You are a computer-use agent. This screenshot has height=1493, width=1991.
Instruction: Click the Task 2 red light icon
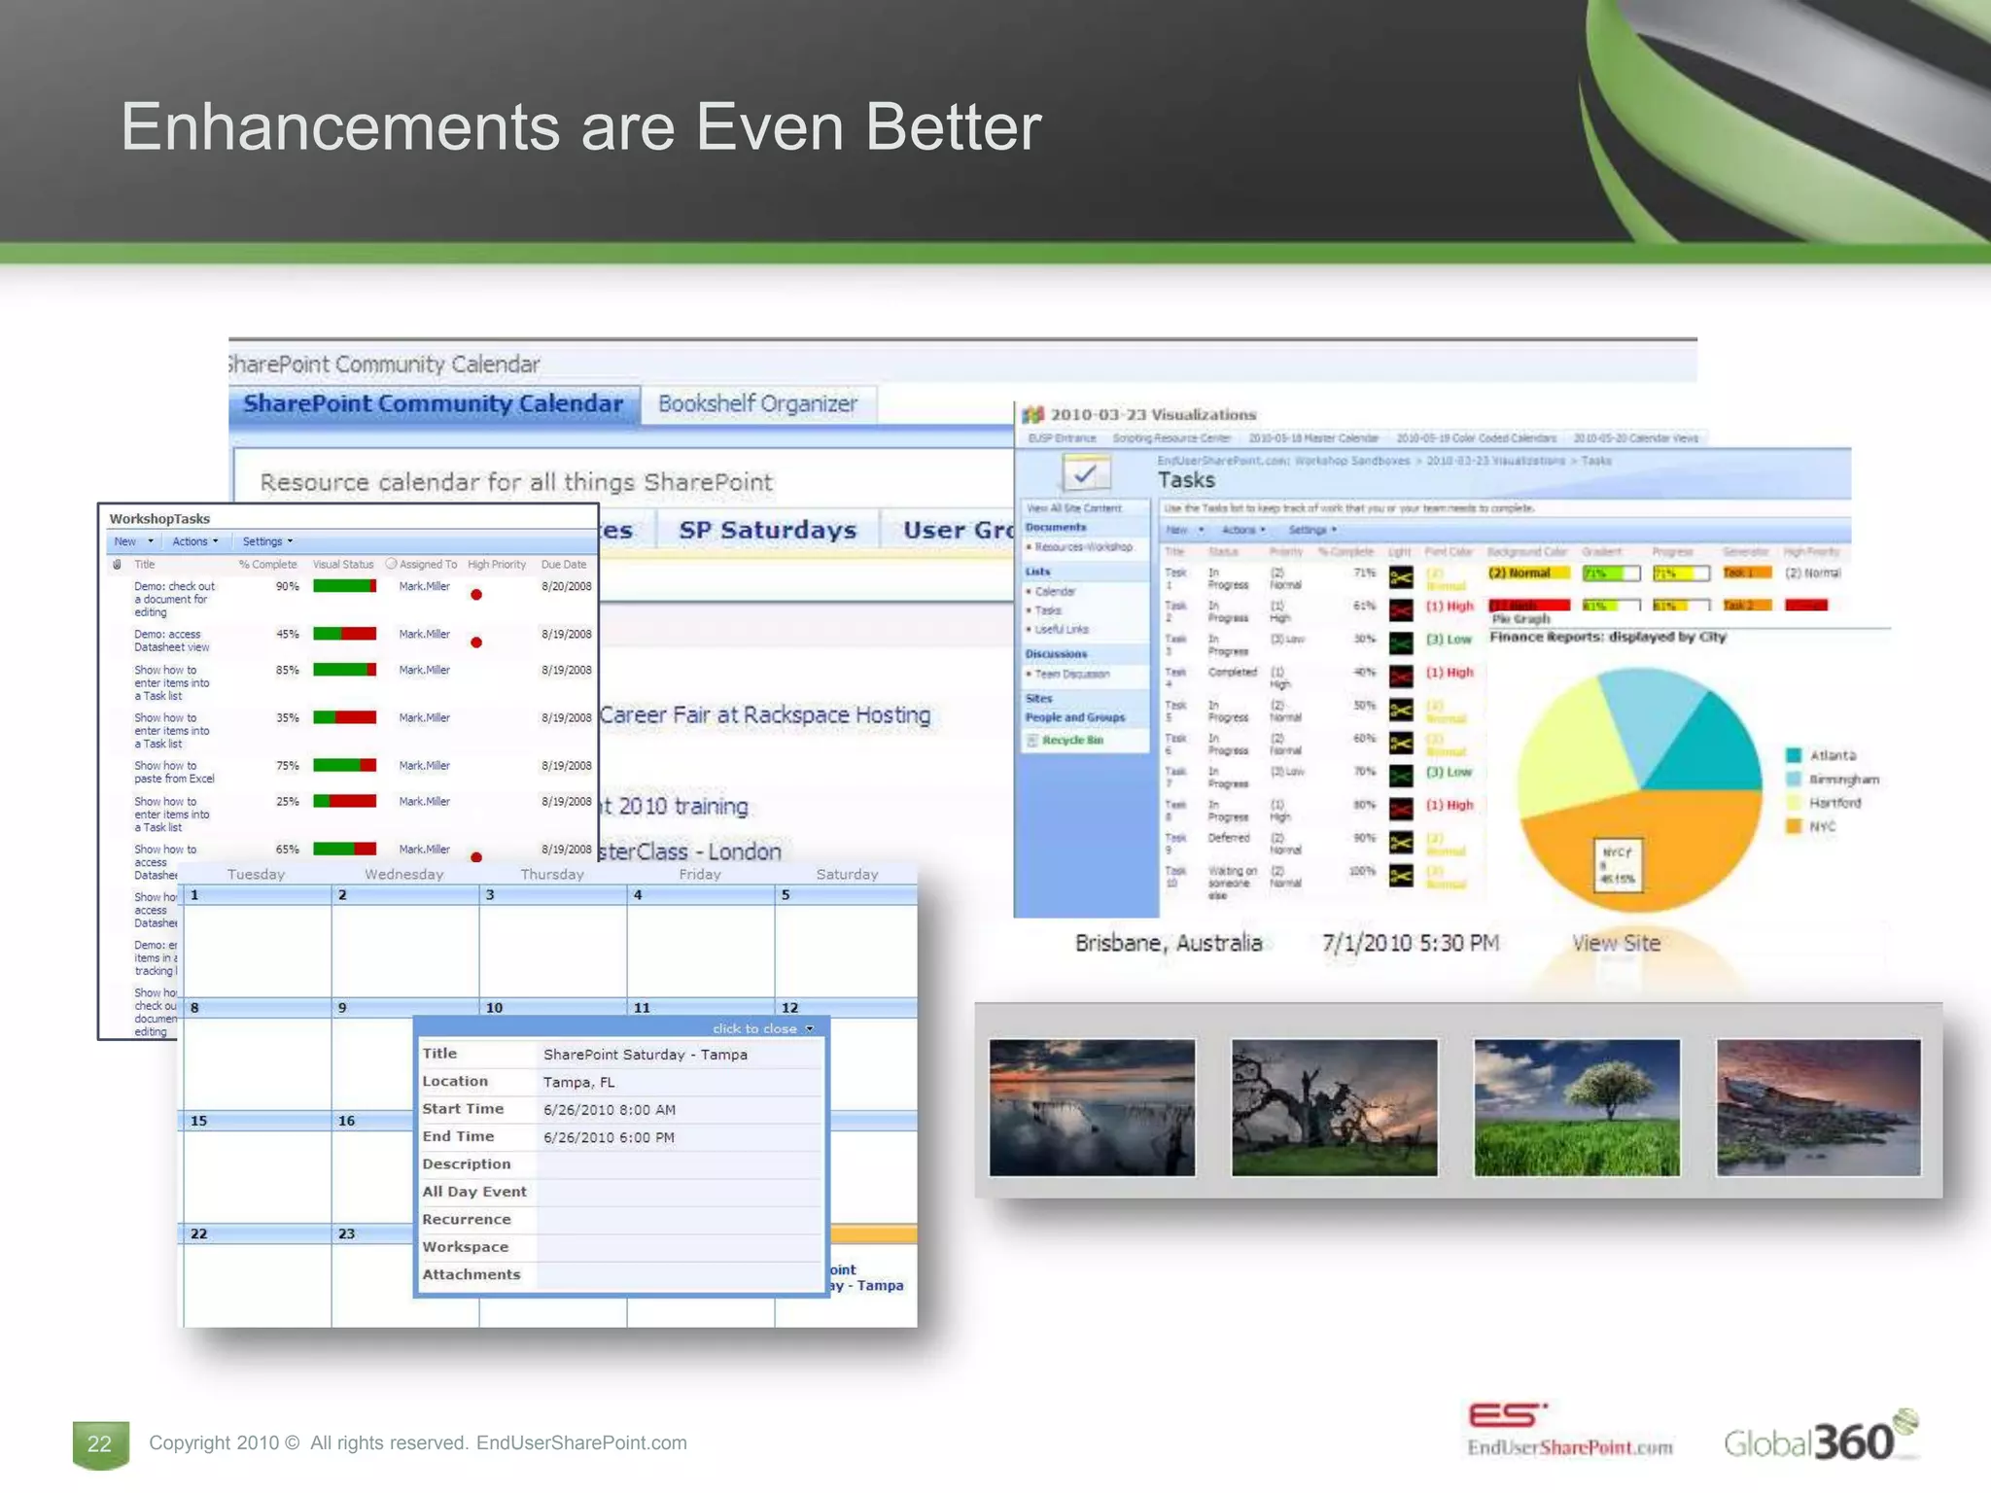tap(1401, 610)
